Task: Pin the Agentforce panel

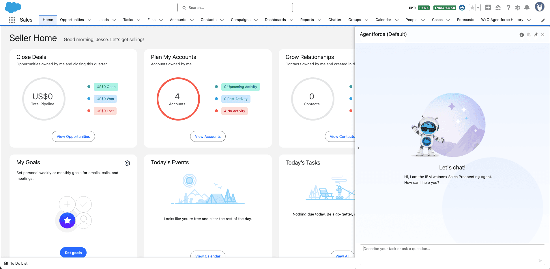Action: [x=536, y=35]
